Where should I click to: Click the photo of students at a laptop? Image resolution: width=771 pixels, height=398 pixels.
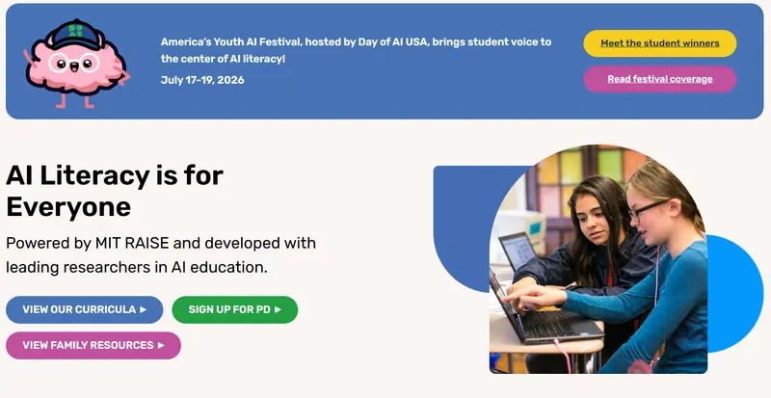pos(598,259)
